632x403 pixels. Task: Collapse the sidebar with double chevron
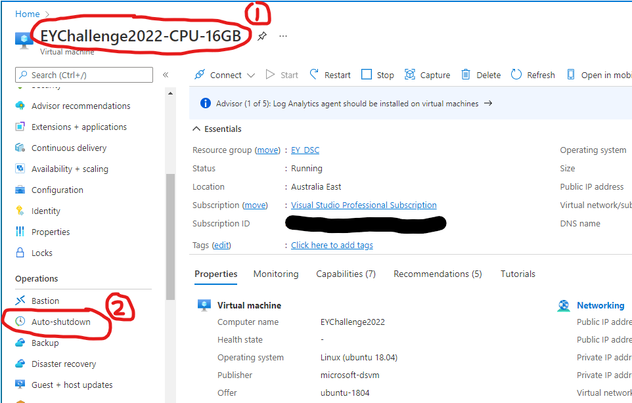point(166,75)
